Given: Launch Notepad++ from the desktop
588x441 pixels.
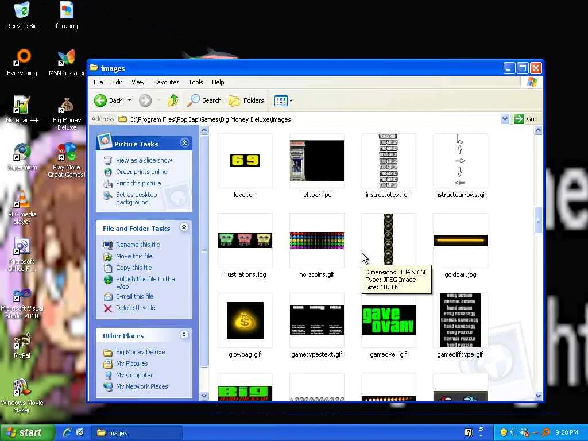Looking at the screenshot, I should click(22, 110).
